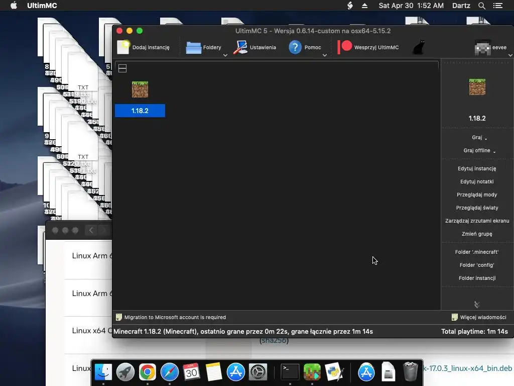
Task: Select the highlighted 1.18.2 instance label
Action: click(x=140, y=111)
